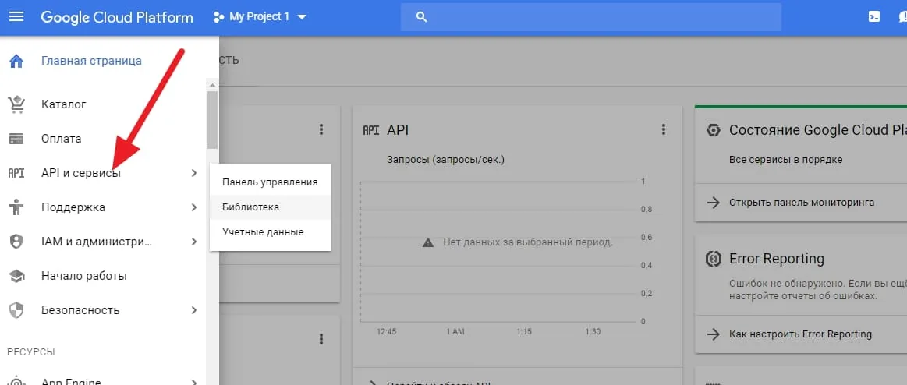The image size is (907, 385).
Task: Focus the top search field
Action: (590, 17)
